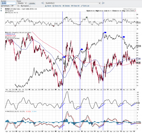Viewport: 142px width, 133px height.
Task: Click the Inspect magnifier icon
Action: coord(22,6)
